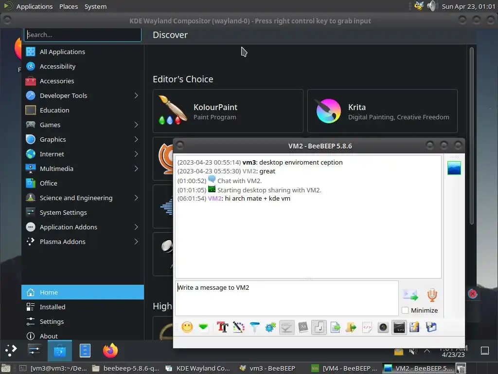Click the blue double floppy icon in toolbar
Image resolution: width=498 pixels, height=374 pixels.
(431, 327)
